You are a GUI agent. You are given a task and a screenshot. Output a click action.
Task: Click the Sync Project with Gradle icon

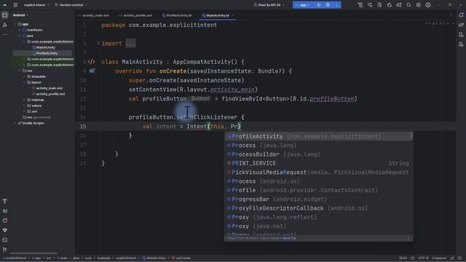(399, 5)
